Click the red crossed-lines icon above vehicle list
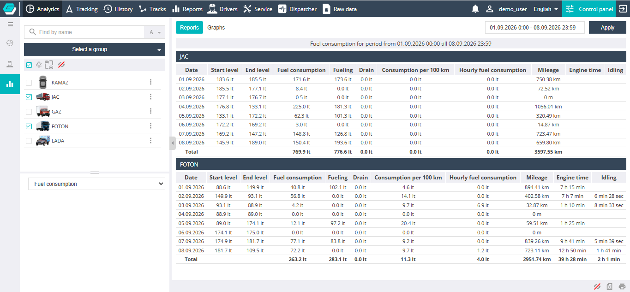The image size is (630, 292). [x=61, y=65]
